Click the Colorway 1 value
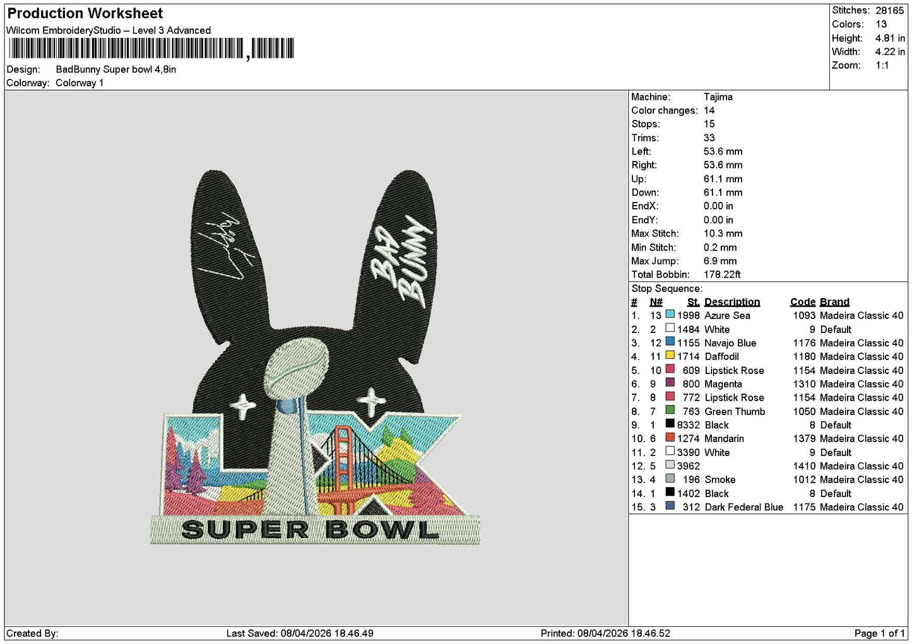This screenshot has height=644, width=912. tap(80, 83)
